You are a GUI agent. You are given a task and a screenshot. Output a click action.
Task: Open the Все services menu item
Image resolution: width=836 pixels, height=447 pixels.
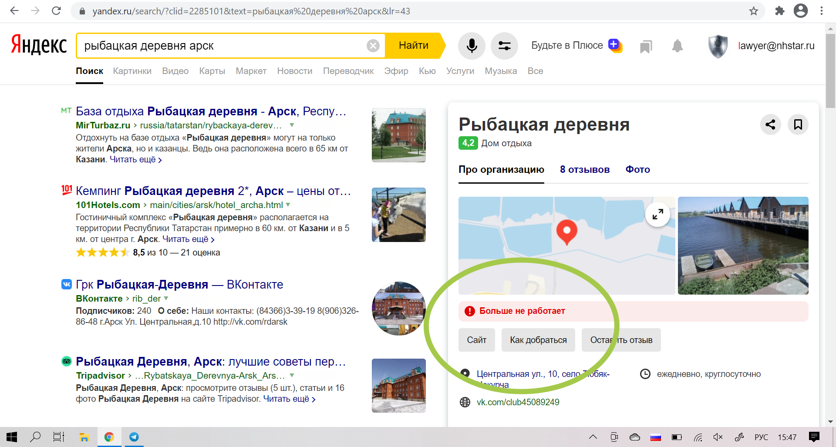(535, 71)
